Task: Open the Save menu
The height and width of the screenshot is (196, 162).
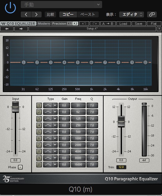Action: pos(139,24)
